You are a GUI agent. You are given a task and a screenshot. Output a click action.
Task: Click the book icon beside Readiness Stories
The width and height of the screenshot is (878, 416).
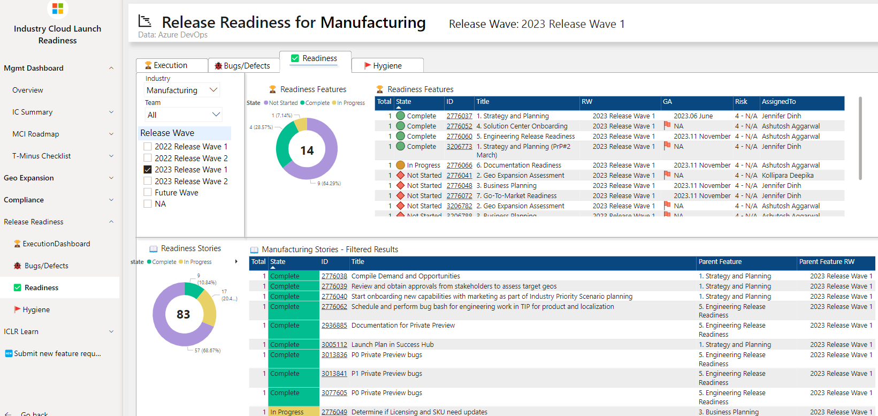tap(153, 249)
